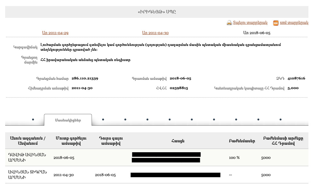This screenshot has height=187, width=316.
Task: Click the Մուտք գործելու ամսաթիվ column header
Action: pos(71,141)
